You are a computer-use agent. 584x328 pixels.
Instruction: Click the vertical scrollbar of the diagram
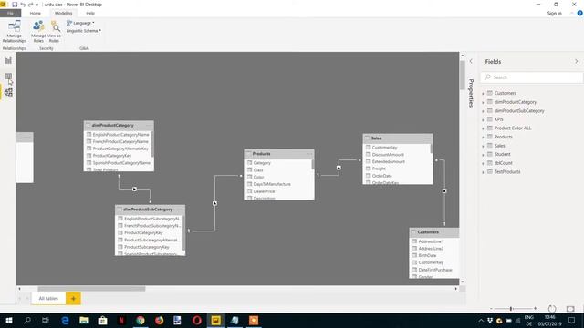pos(463,75)
